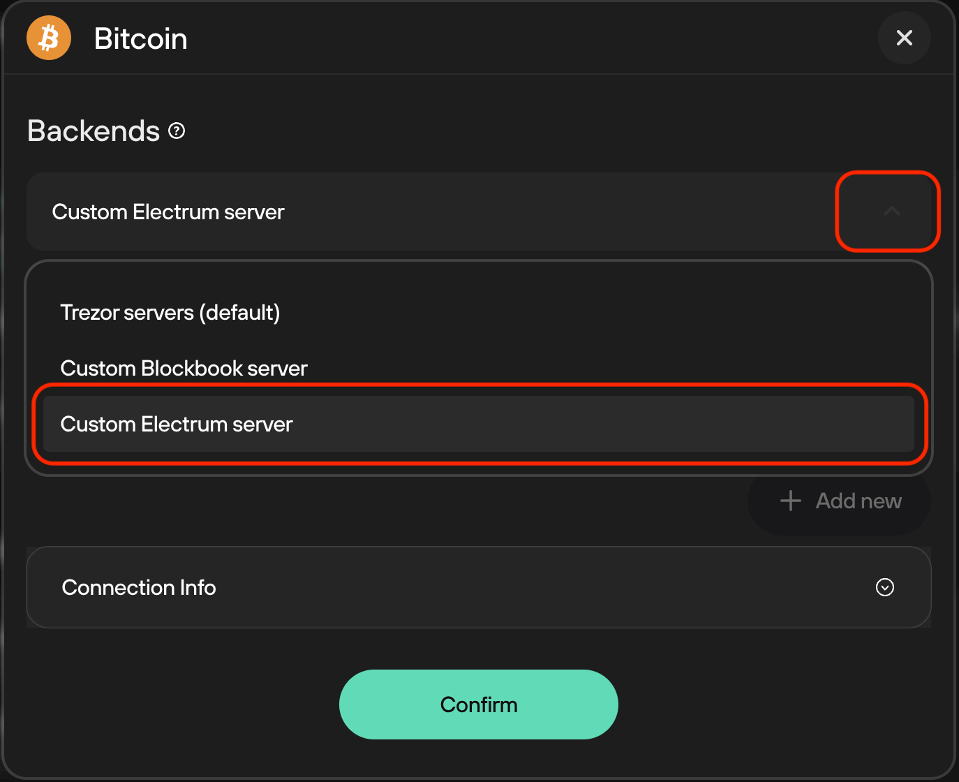
Task: Select Custom Blockbook server option
Action: (x=184, y=368)
